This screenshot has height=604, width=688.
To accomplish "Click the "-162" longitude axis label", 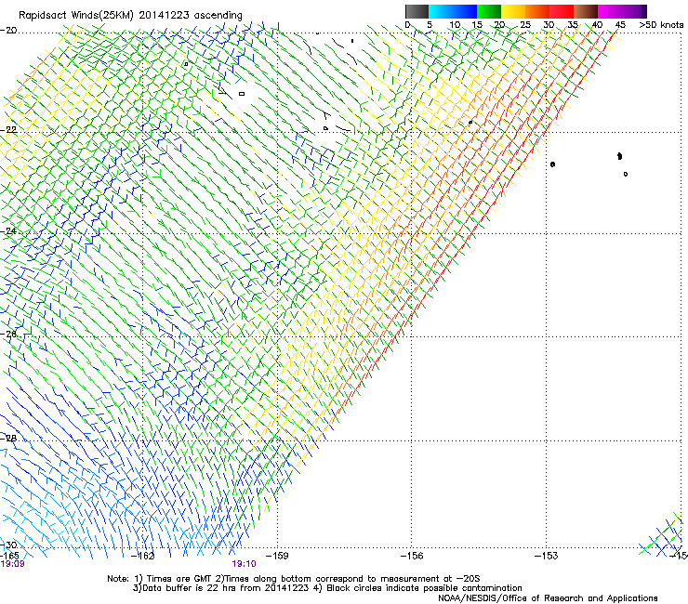I will (143, 556).
